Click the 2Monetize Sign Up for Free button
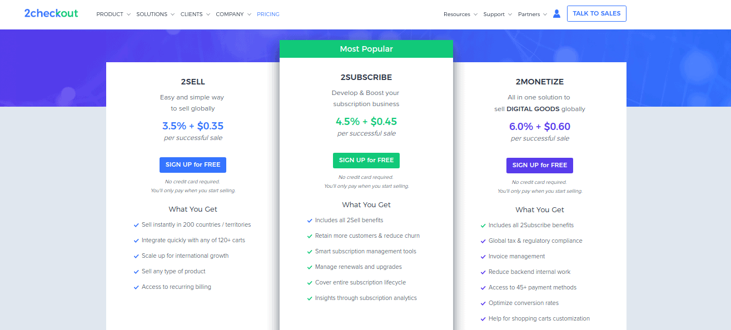Viewport: 731px width, 330px height. point(540,166)
